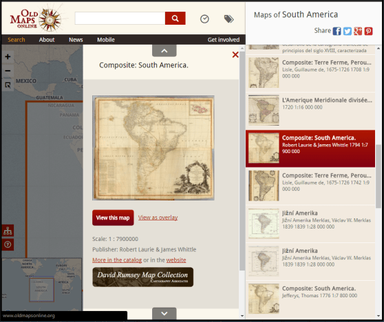384x322 pixels.
Task: Click the Terre Ferme 1708 map thumbnail
Action: pos(264,73)
